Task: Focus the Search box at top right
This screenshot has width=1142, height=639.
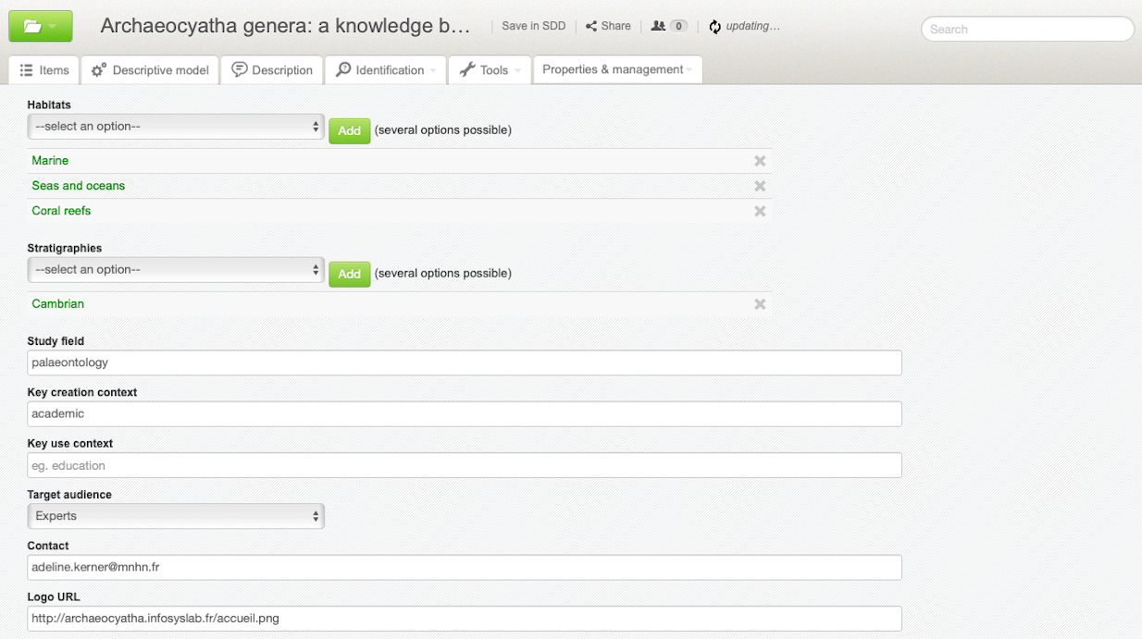Action: pyautogui.click(x=1027, y=30)
